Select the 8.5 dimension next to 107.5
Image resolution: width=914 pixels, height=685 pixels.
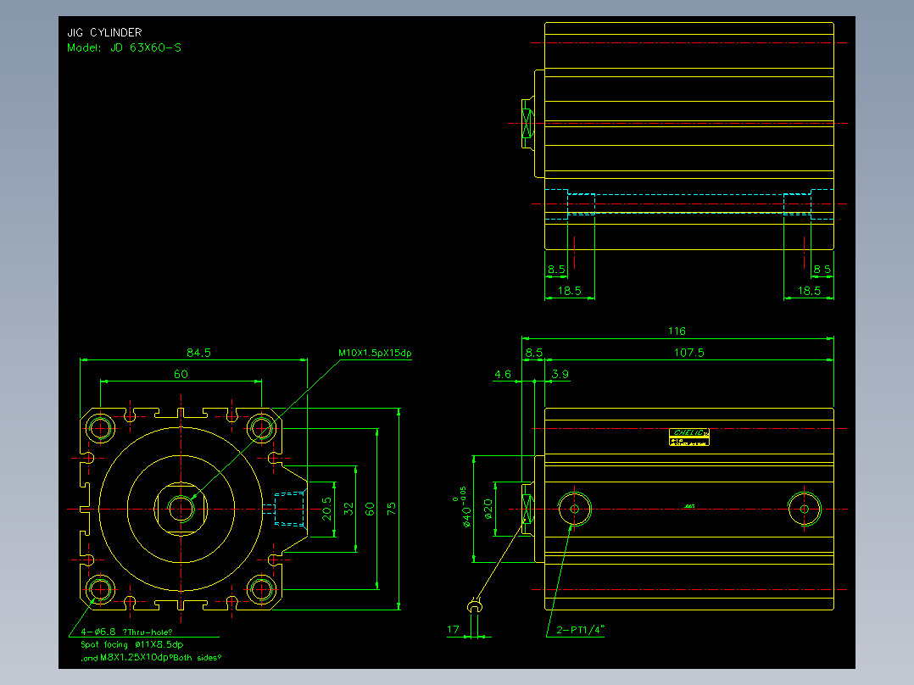(x=534, y=353)
